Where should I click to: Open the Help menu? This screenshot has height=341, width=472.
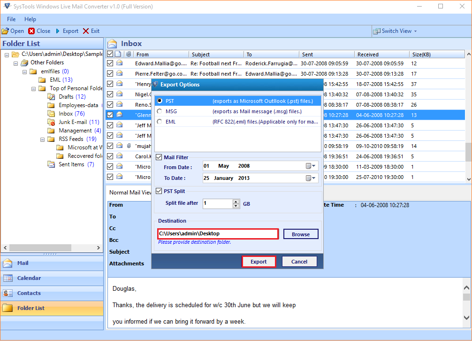tap(30, 19)
